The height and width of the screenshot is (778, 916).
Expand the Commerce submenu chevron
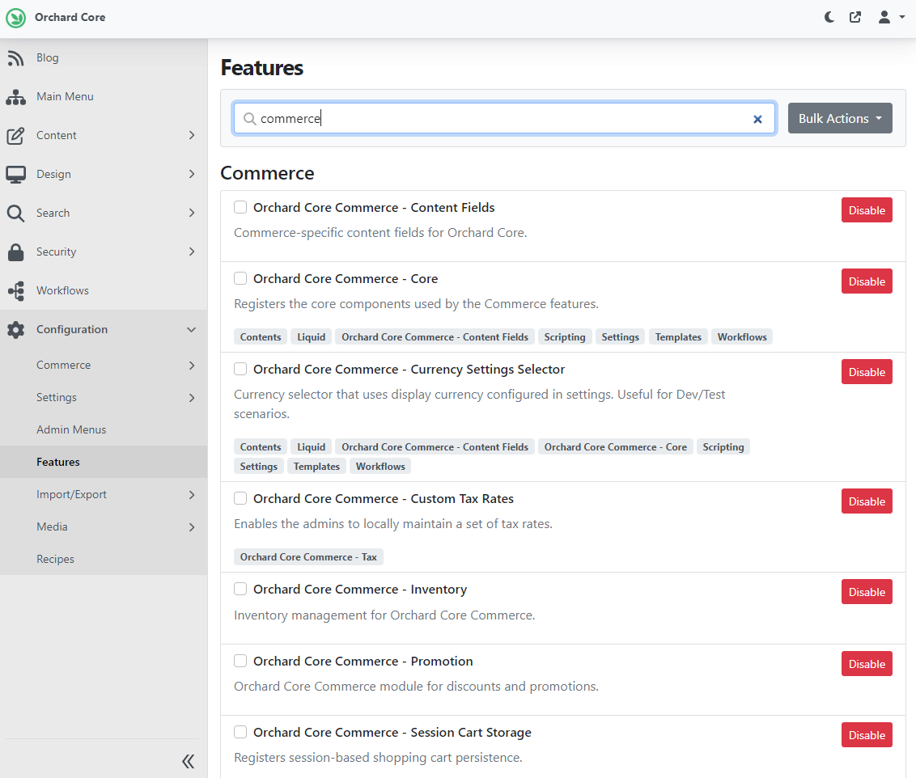click(192, 366)
